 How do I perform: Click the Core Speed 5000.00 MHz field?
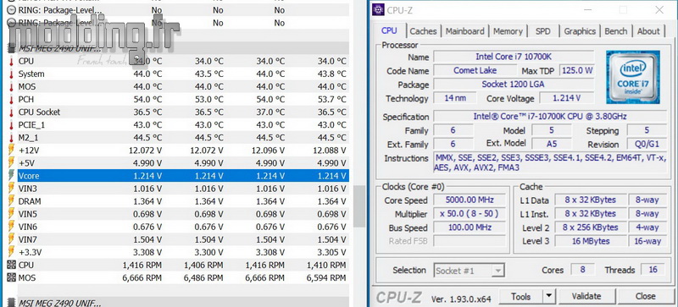(x=470, y=200)
